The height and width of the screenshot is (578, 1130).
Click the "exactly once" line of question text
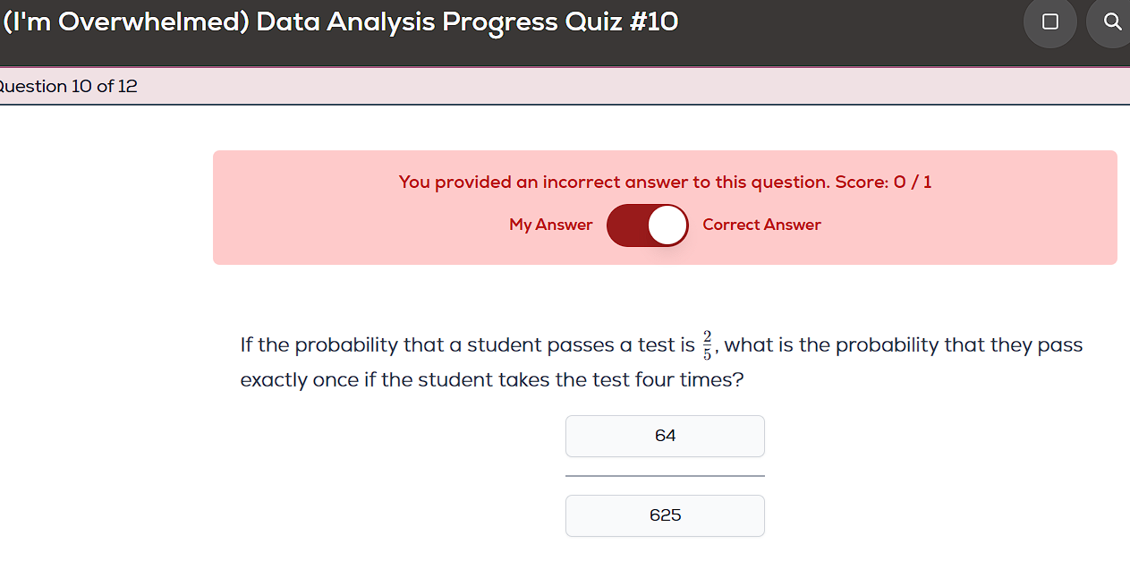coord(491,380)
